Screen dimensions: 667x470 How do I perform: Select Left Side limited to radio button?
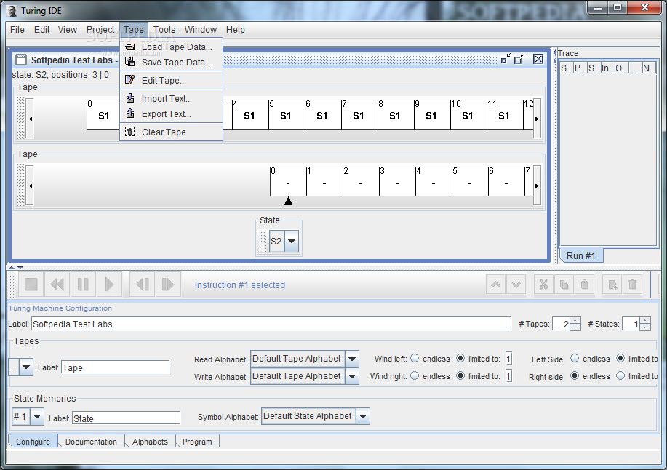pyautogui.click(x=620, y=359)
